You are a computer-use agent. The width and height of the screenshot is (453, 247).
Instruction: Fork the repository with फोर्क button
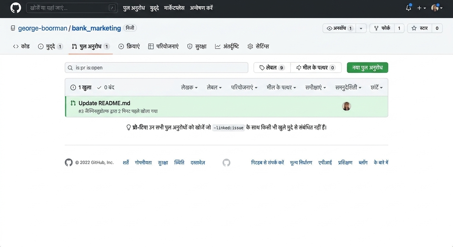coord(382,28)
